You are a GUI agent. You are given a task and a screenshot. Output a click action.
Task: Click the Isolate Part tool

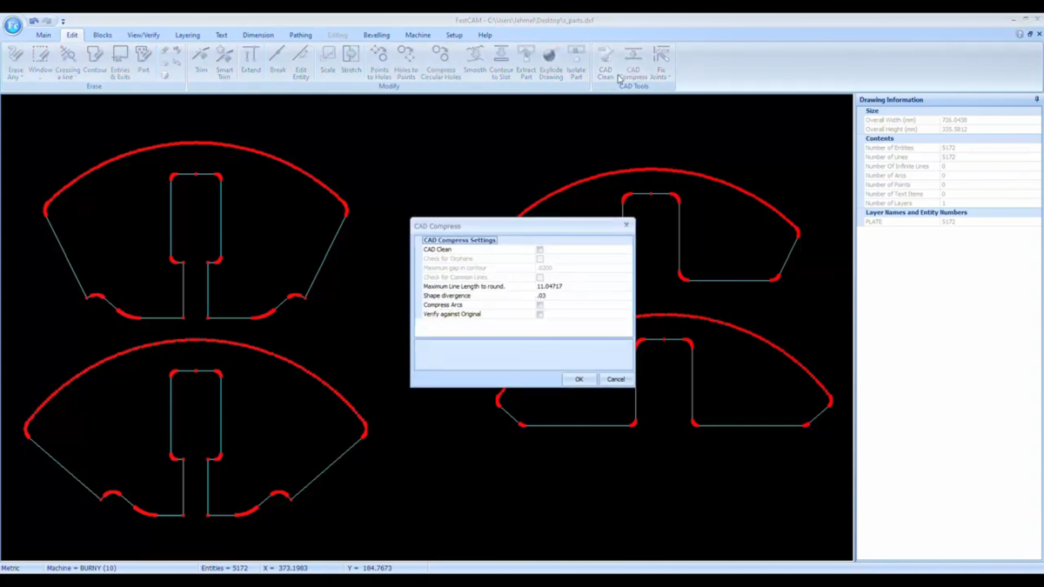576,63
